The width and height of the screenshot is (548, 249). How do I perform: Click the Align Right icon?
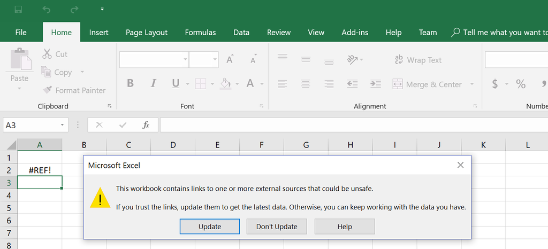[x=329, y=84]
